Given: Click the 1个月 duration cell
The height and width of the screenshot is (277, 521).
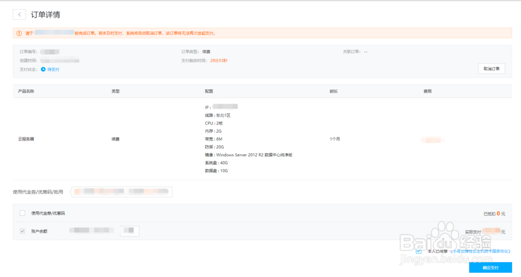Looking at the screenshot, I should point(335,139).
